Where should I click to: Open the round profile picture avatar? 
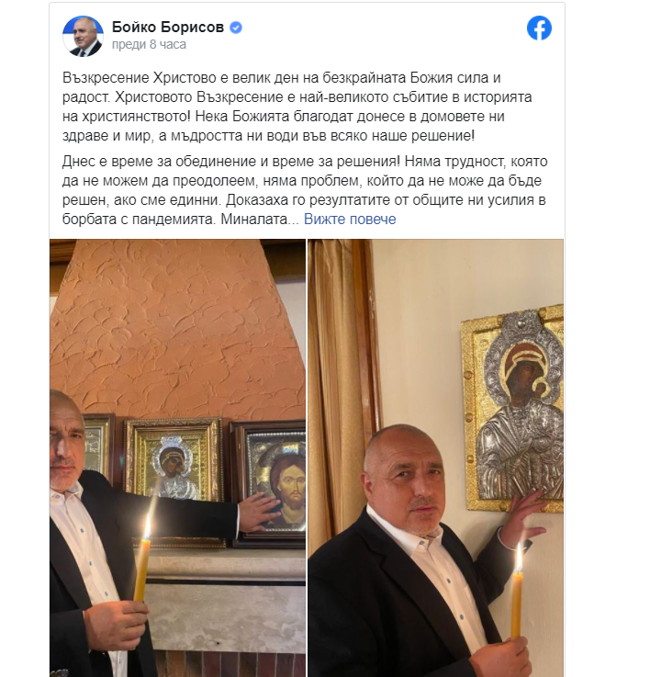(x=84, y=36)
